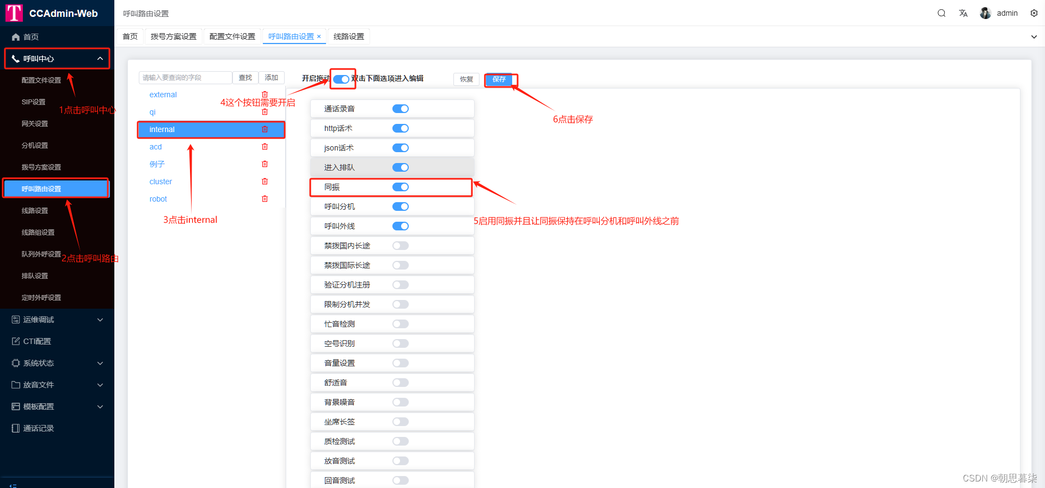Switch to the 配置文件设置 tab
This screenshot has width=1045, height=488.
click(x=232, y=36)
